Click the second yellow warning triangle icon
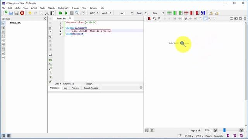This screenshot has width=248, height=139. (x=217, y=13)
